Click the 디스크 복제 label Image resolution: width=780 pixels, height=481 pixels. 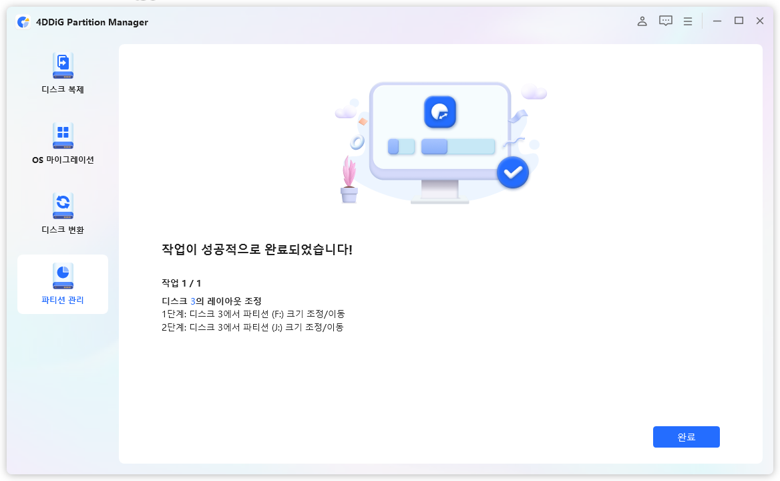(62, 89)
